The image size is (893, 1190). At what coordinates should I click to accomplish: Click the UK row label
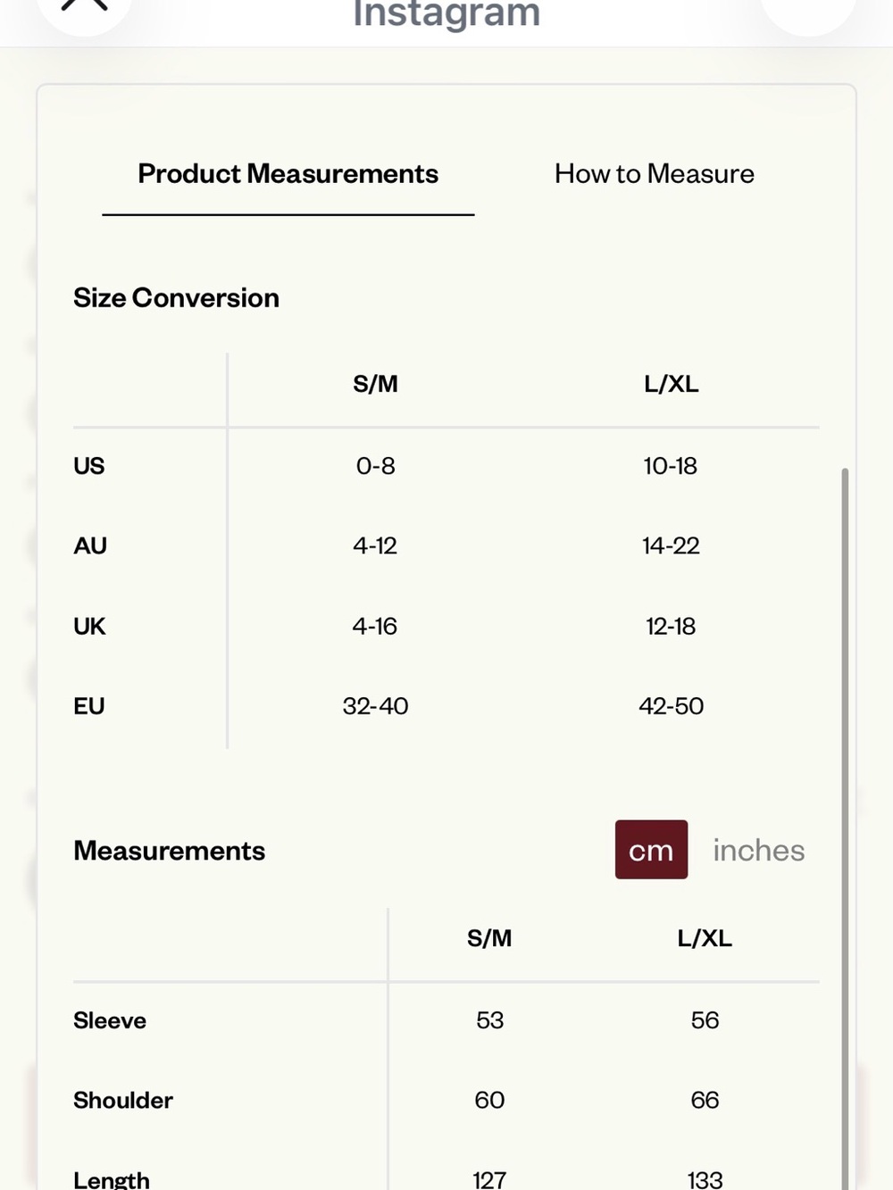coord(89,626)
